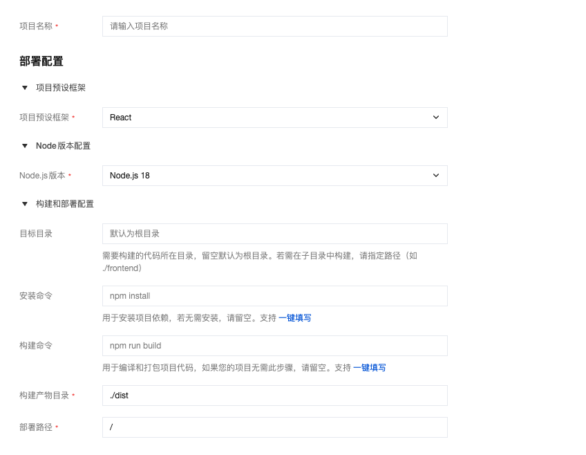Click the 项目名称 input box

click(274, 26)
